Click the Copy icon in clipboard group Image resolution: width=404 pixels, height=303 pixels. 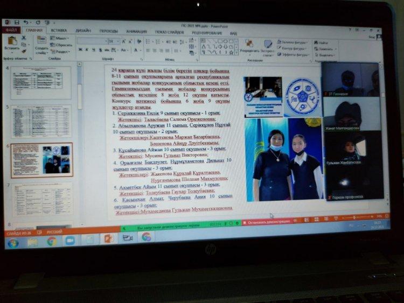click(24, 45)
